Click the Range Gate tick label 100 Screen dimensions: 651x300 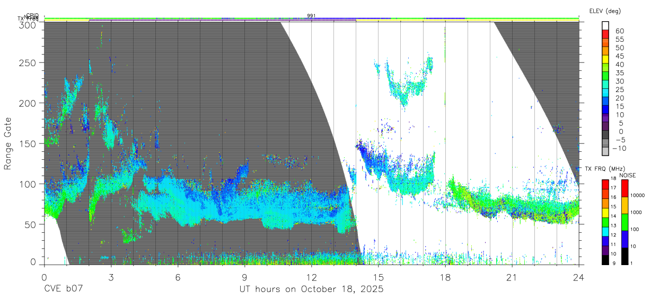[x=29, y=184]
